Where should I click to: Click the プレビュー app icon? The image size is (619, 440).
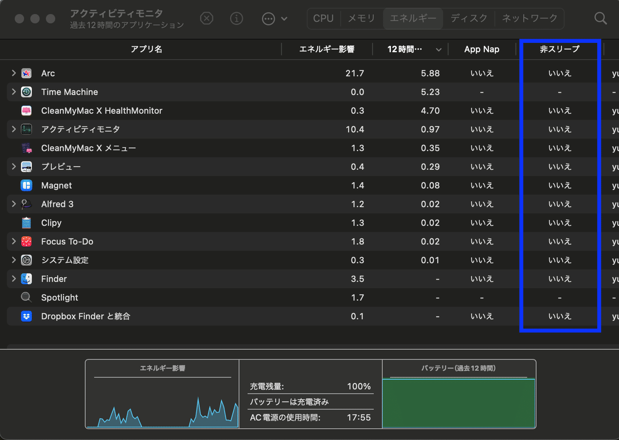coord(26,167)
